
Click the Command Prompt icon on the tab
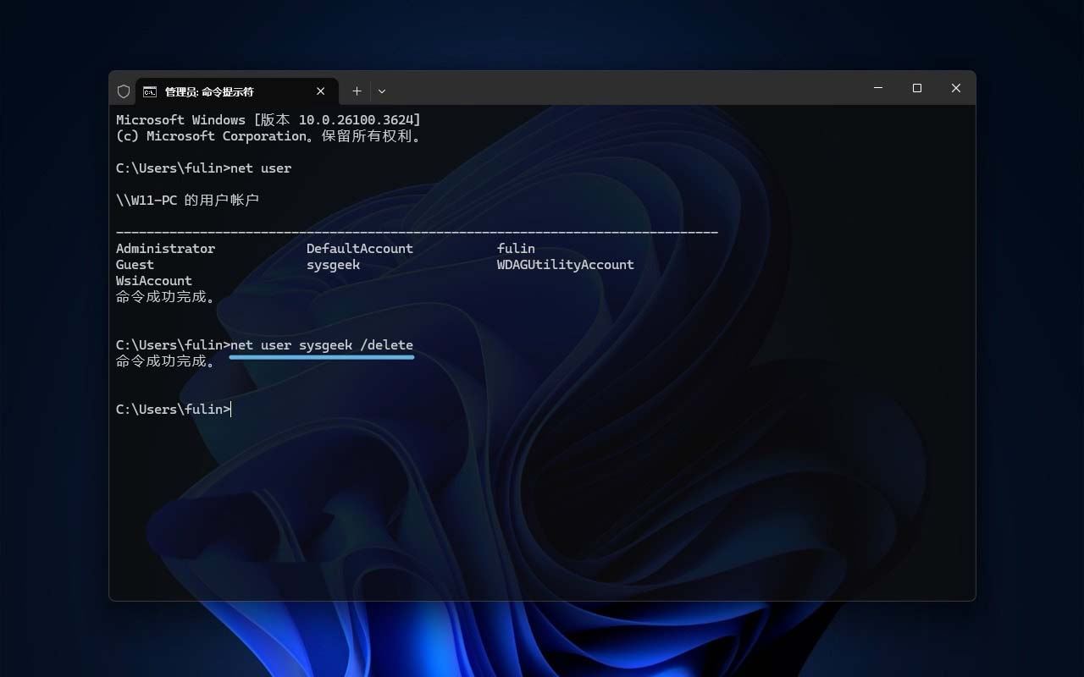tap(149, 91)
